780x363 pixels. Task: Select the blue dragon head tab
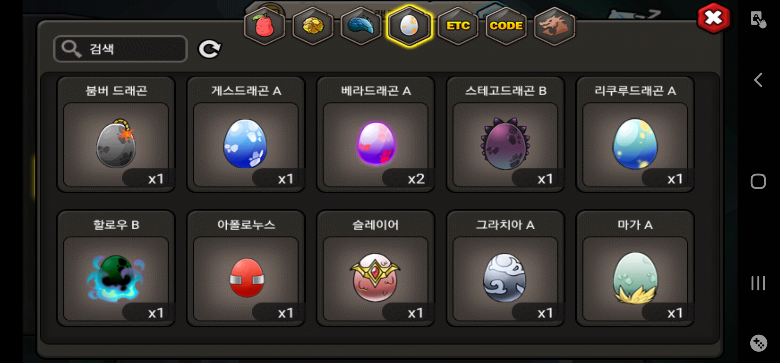click(361, 26)
